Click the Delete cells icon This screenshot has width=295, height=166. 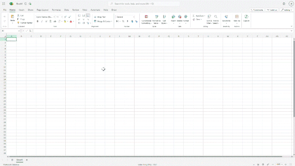(x=179, y=17)
